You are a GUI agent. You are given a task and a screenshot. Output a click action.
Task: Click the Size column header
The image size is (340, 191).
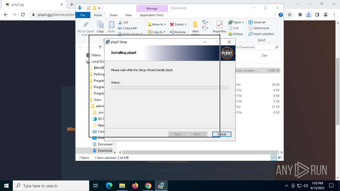264,55
